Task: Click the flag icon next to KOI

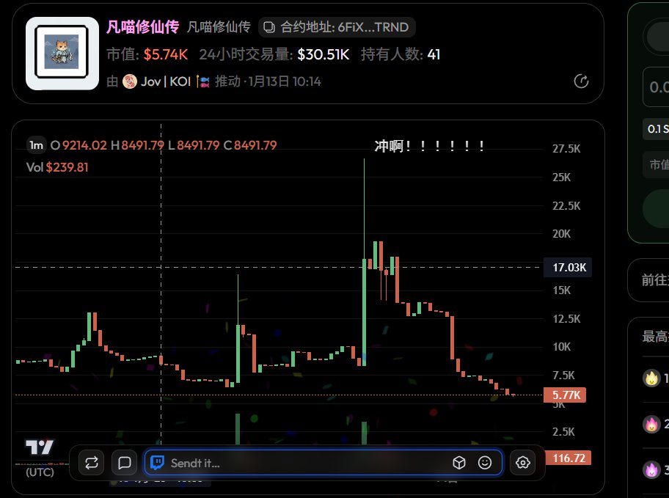Action: pyautogui.click(x=202, y=81)
